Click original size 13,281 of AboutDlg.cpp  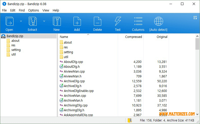point(162,62)
